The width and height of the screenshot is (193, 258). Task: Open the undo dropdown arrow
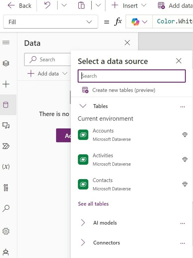[x=64, y=5]
